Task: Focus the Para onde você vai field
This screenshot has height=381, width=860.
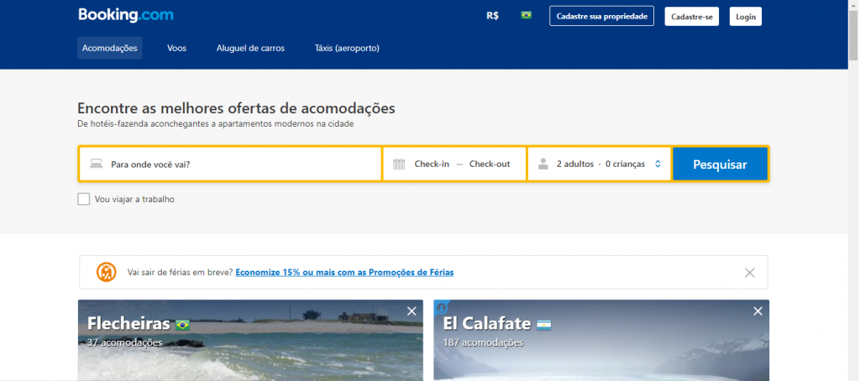Action: pos(230,164)
